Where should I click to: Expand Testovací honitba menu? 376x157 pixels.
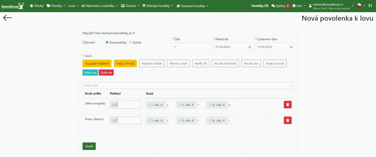192,6
